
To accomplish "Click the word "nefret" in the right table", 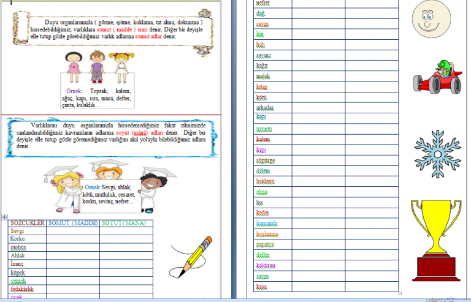I will [263, 3].
